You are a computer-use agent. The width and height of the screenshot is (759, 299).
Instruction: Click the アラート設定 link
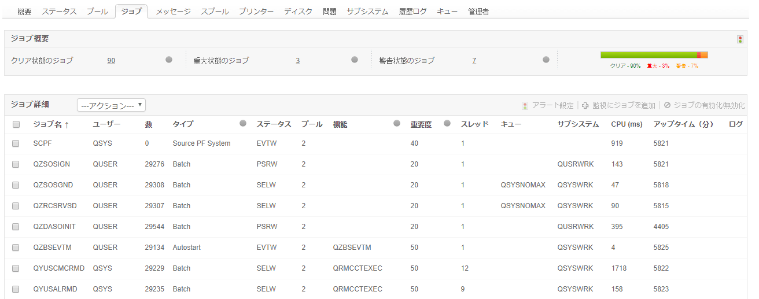[553, 106]
